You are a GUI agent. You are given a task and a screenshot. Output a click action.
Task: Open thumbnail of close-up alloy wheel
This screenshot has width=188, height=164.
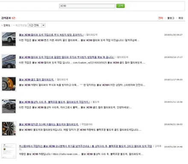tap(9, 129)
